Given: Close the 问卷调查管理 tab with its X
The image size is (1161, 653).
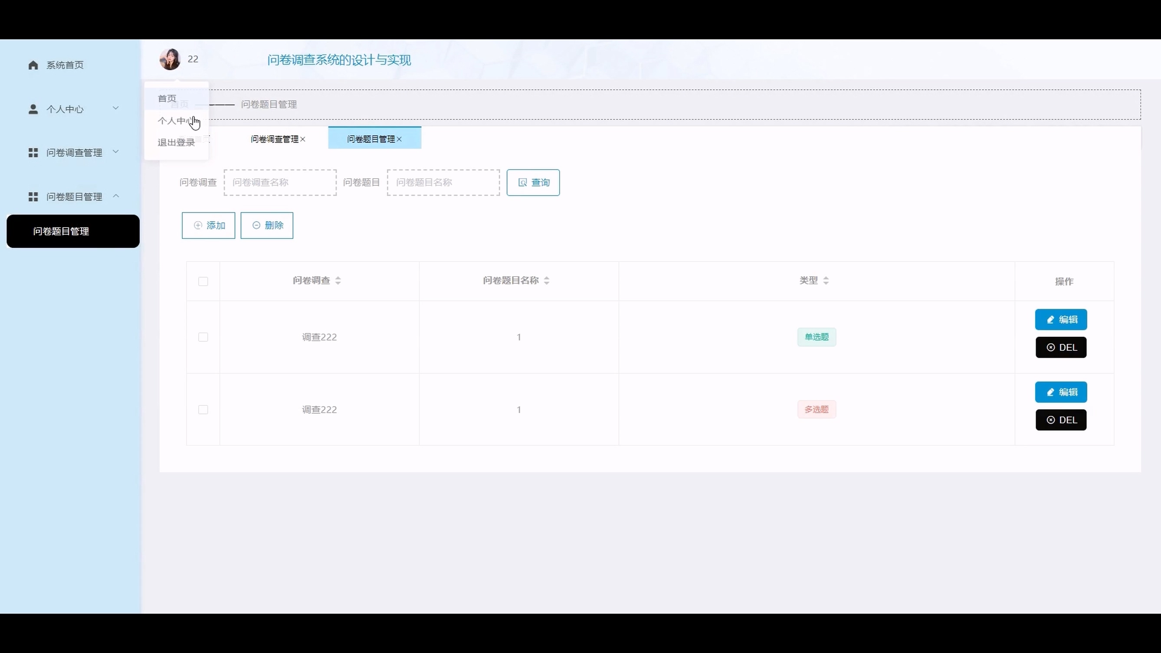Looking at the screenshot, I should coord(303,139).
